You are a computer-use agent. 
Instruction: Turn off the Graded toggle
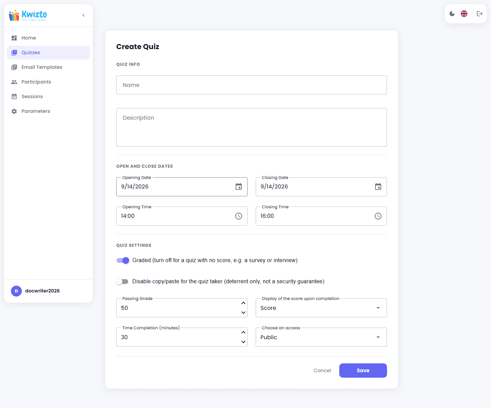123,260
